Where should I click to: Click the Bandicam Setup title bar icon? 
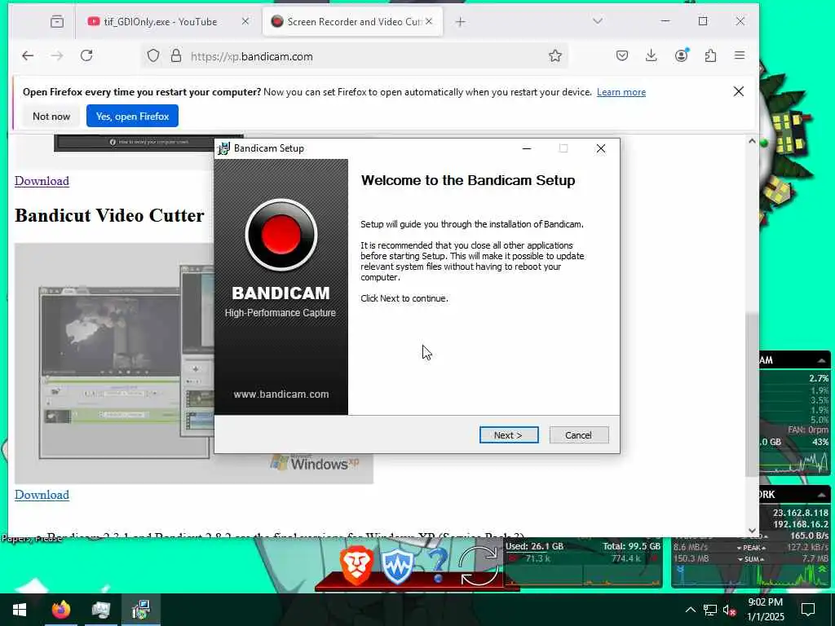pos(224,148)
